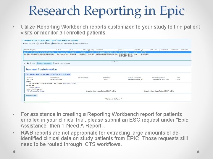Open the reference link under Reference Links

pos(35,87)
